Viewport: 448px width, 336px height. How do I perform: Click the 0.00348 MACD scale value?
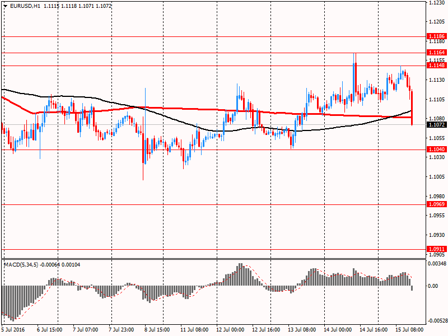point(437,263)
